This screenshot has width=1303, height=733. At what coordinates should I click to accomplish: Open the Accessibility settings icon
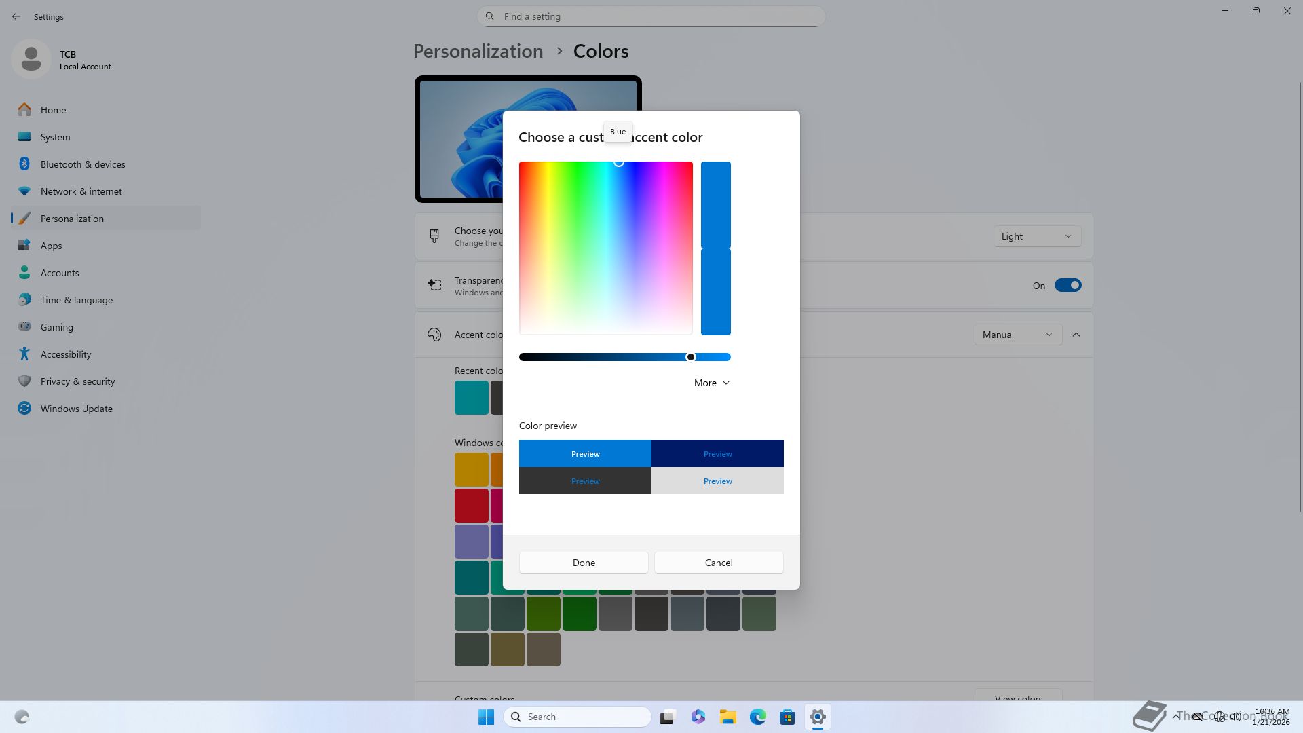click(x=24, y=354)
